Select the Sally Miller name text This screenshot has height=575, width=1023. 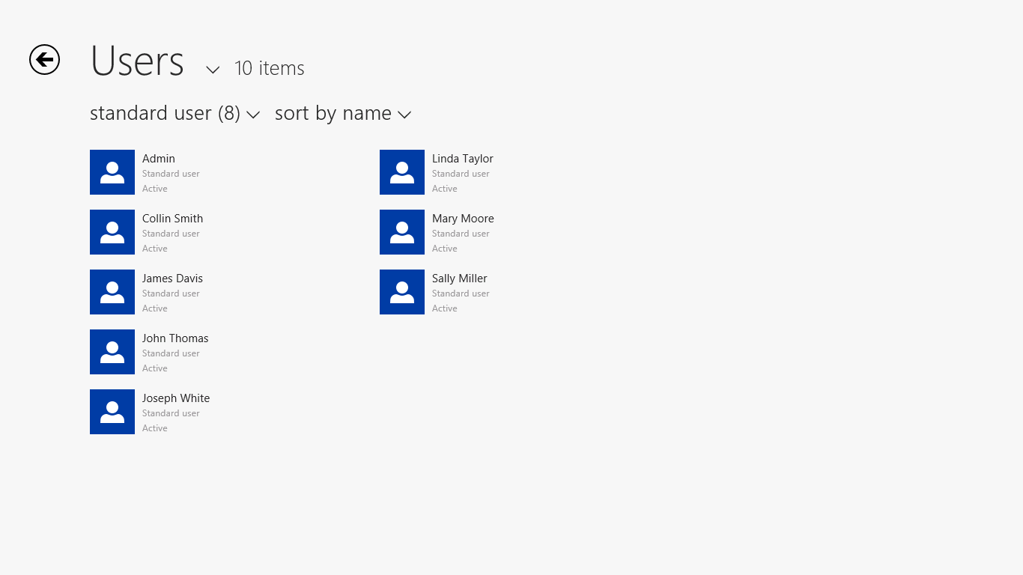coord(459,279)
